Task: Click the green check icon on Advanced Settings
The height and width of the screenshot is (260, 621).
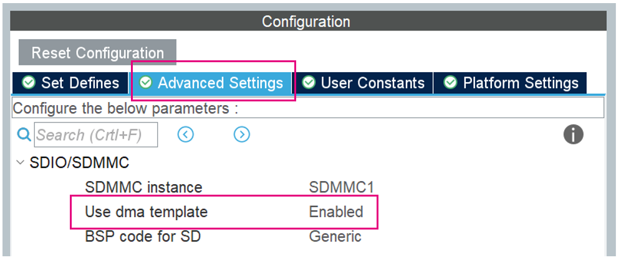Action: pyautogui.click(x=146, y=83)
